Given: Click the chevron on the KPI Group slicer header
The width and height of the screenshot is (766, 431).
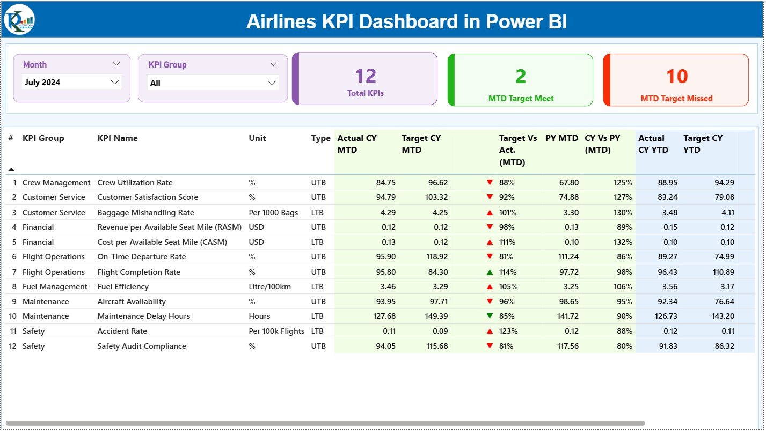Looking at the screenshot, I should tap(273, 64).
